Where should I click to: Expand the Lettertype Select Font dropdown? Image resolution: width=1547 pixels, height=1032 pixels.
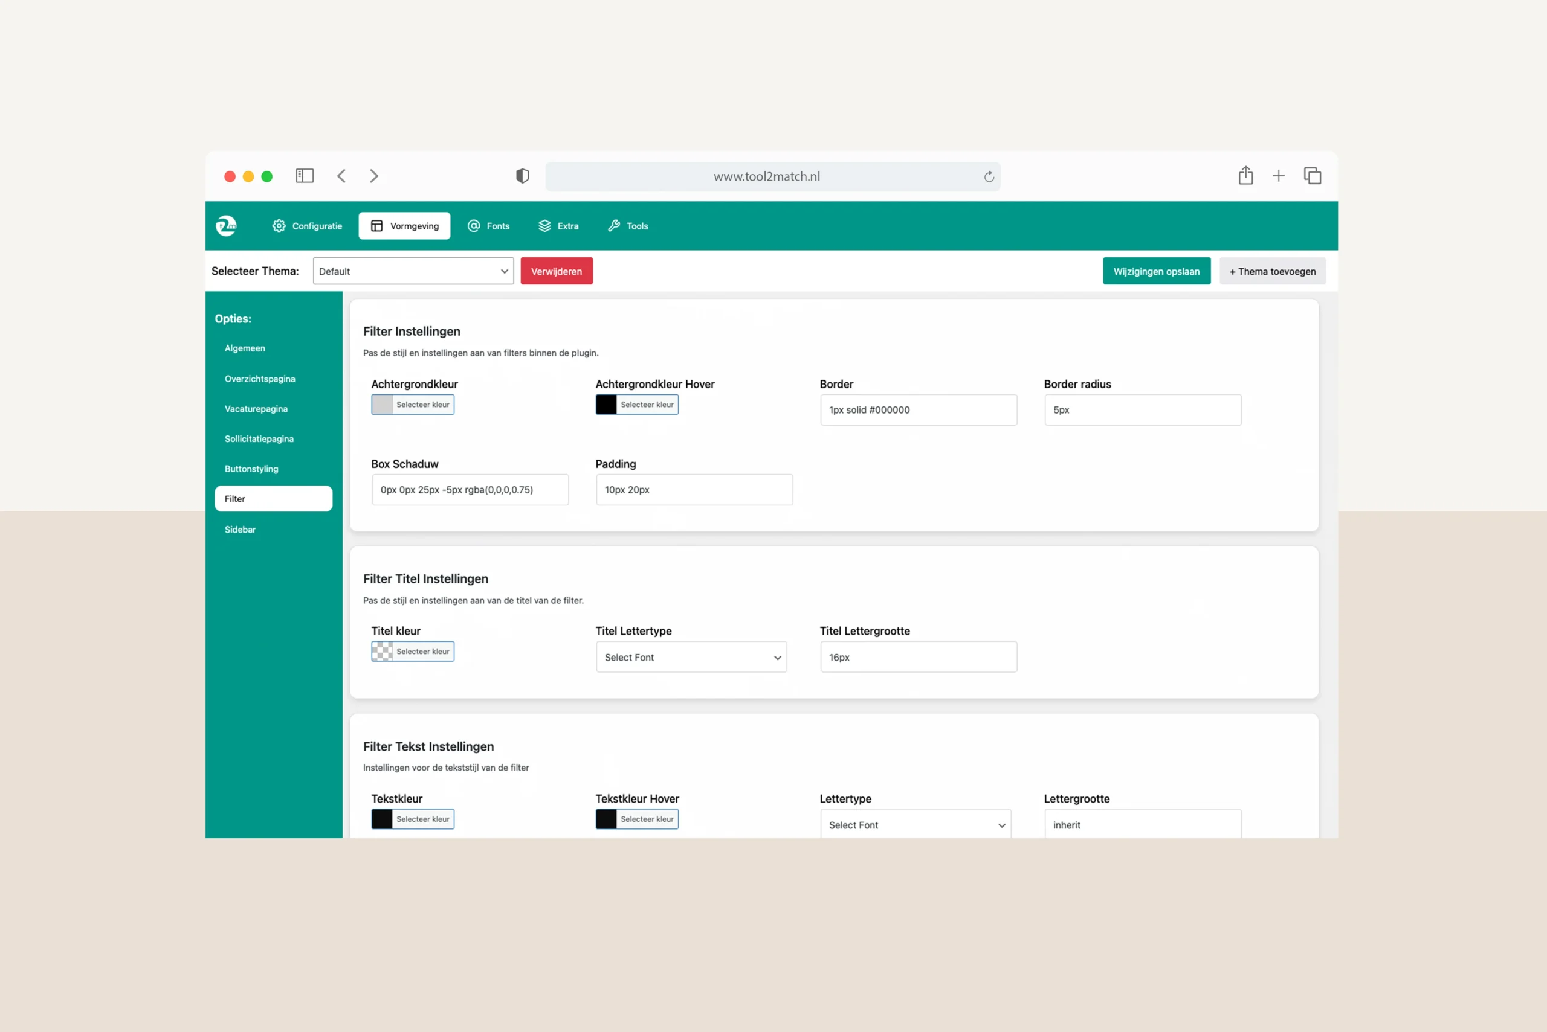[x=916, y=825]
